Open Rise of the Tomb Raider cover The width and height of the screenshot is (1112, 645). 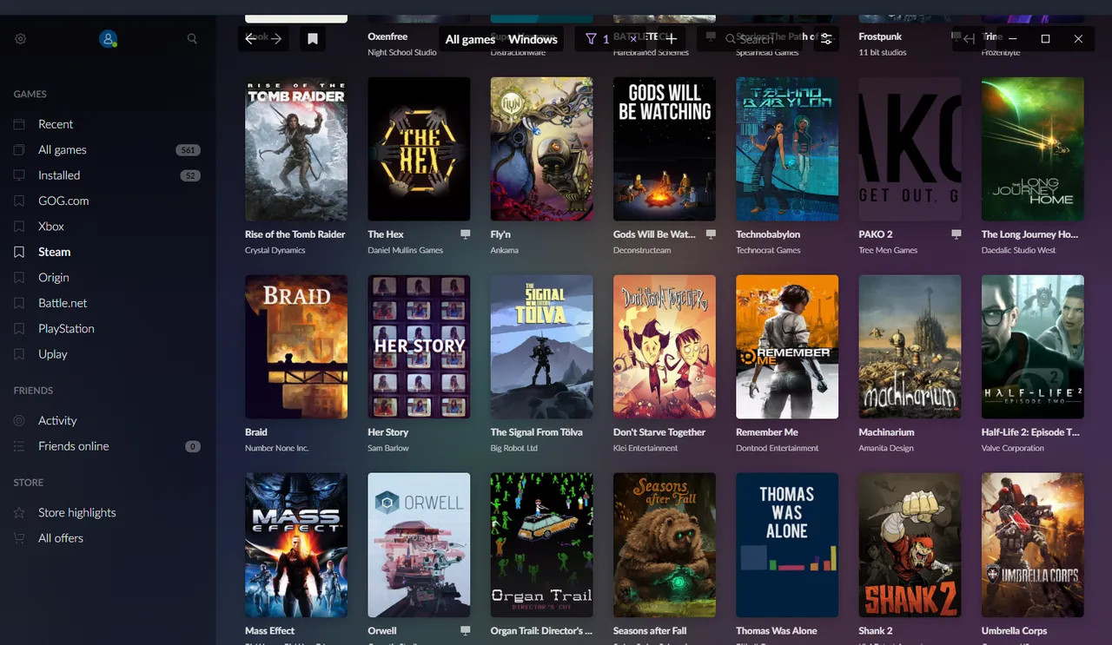296,149
